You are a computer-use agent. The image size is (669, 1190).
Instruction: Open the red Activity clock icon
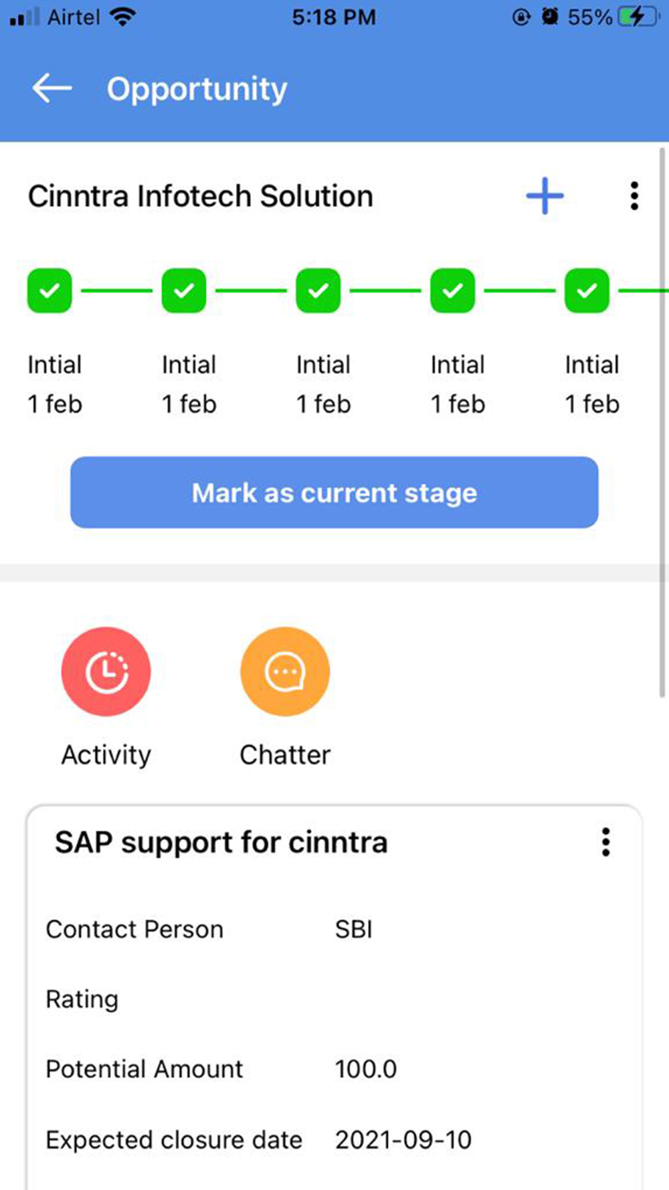point(106,671)
